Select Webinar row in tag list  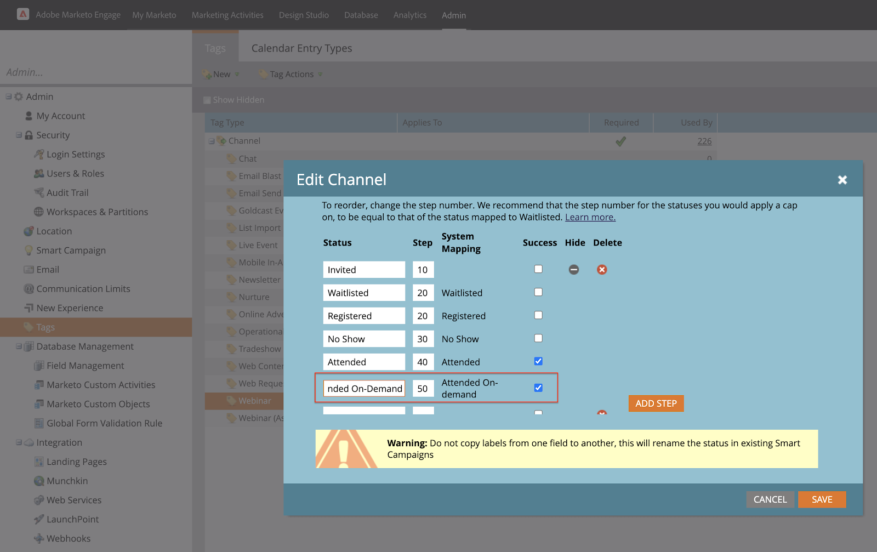244,401
